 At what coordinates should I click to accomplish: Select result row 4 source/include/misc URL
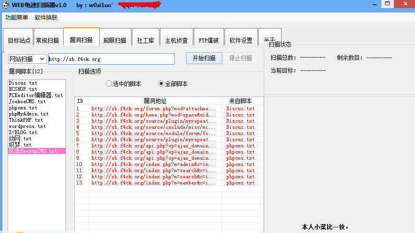point(153,127)
